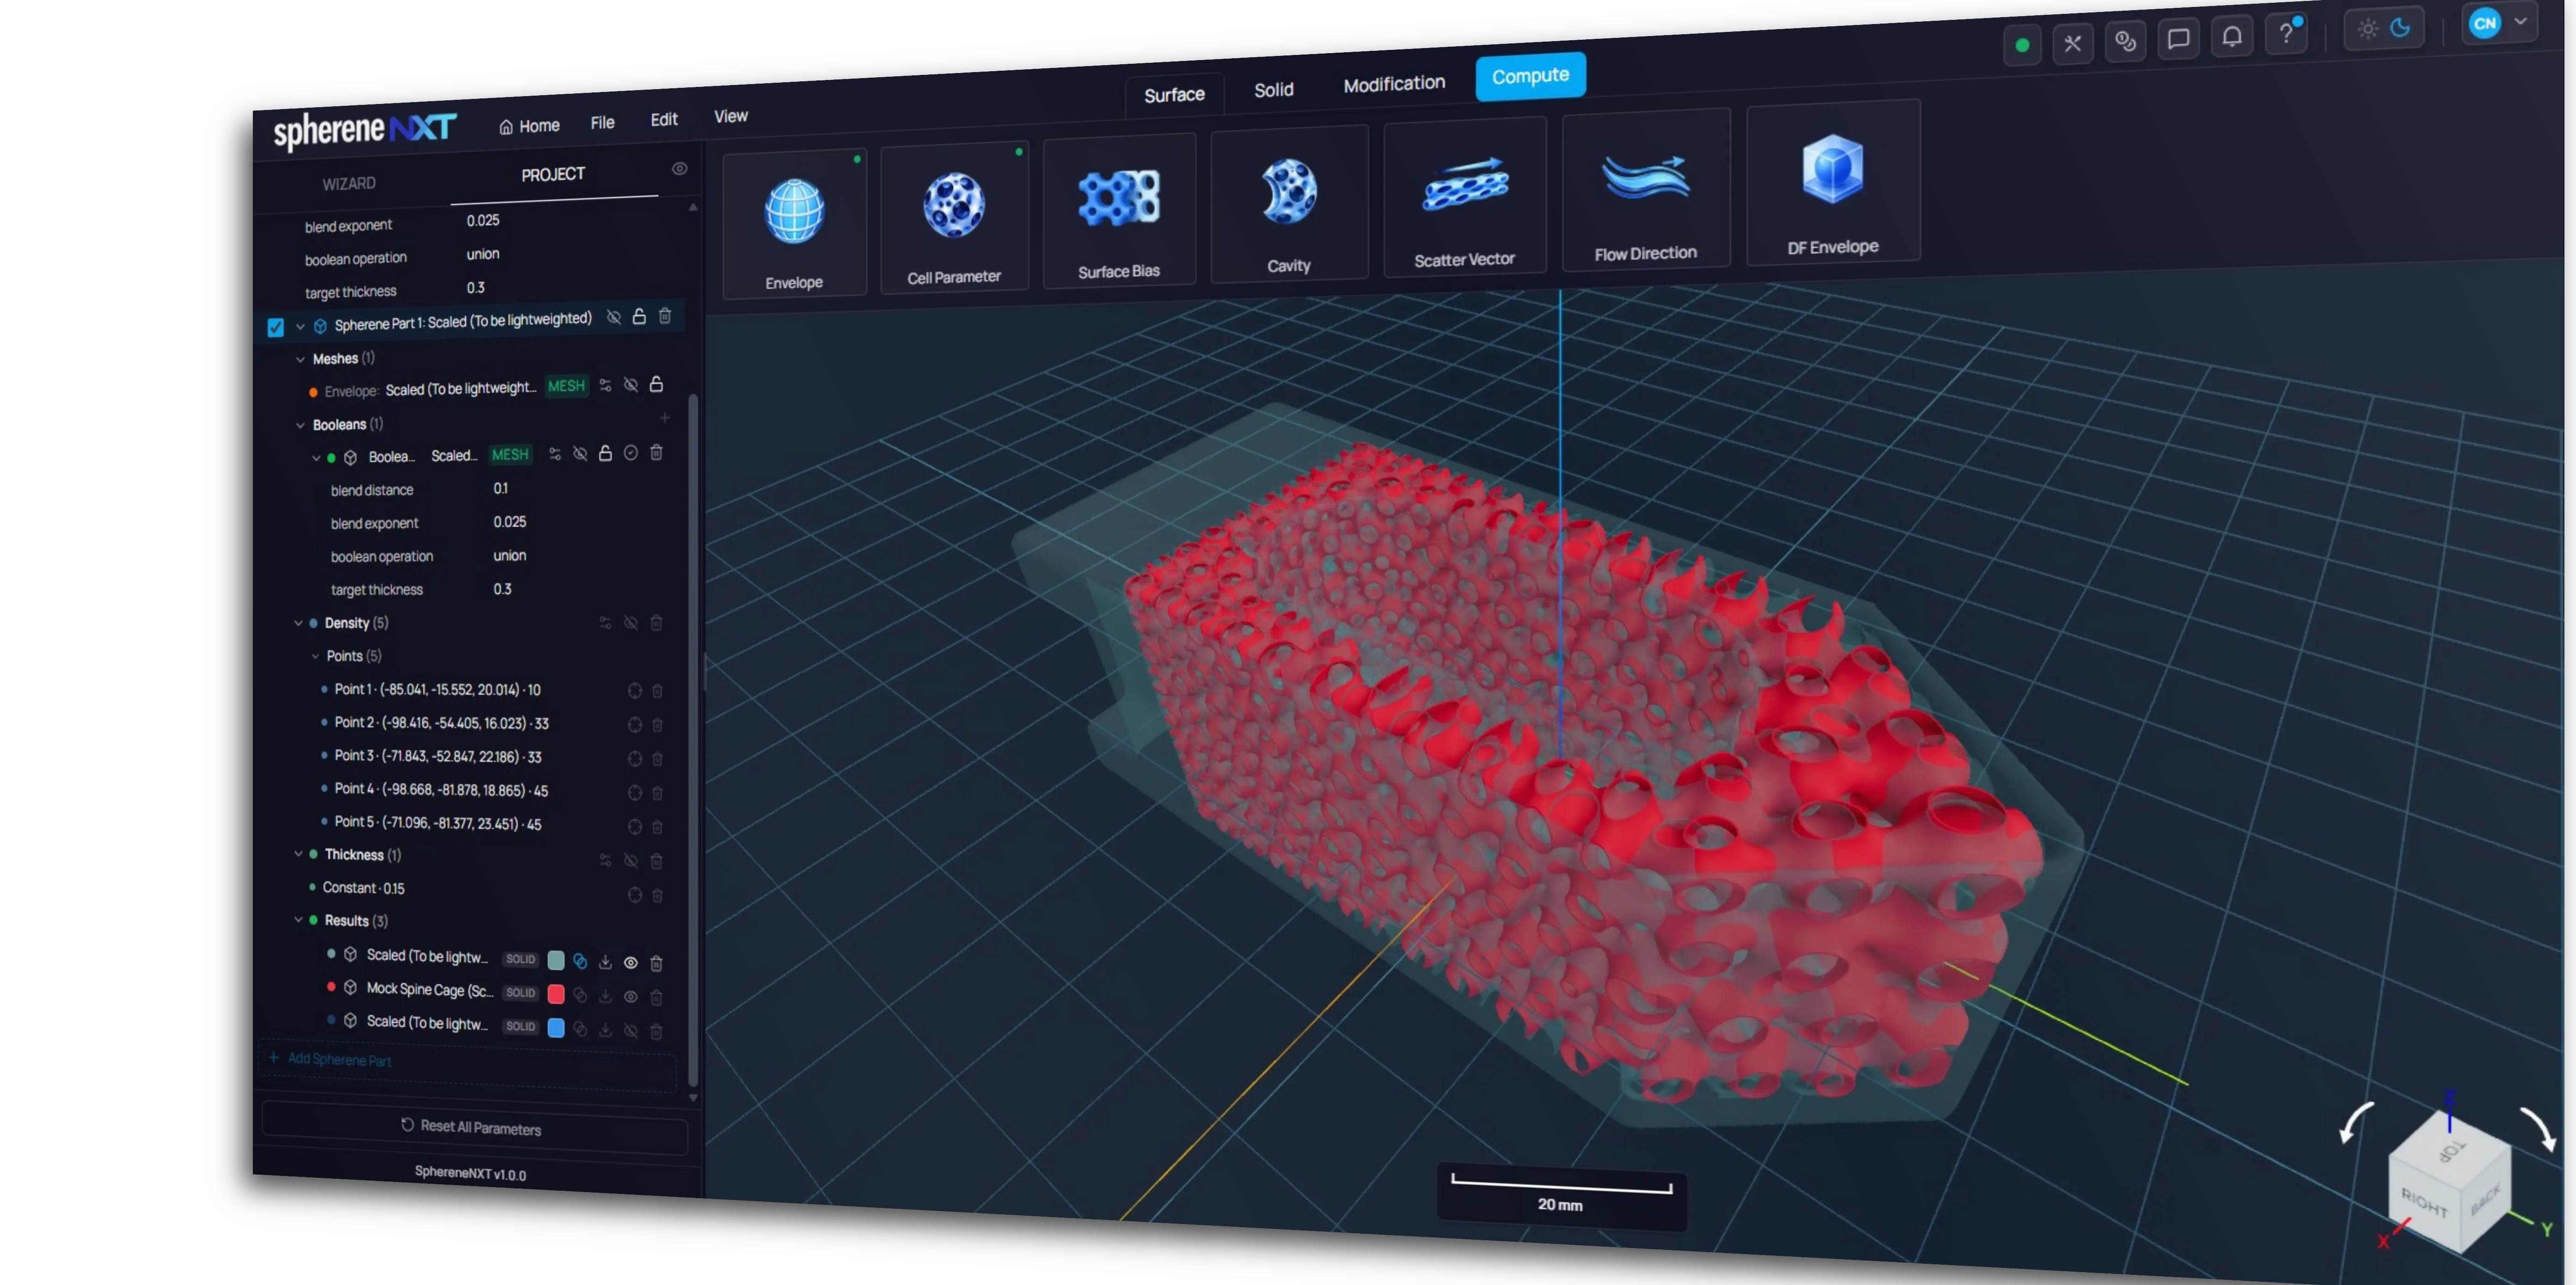
Task: Delete Point 3 with its trash icon
Action: click(x=657, y=759)
